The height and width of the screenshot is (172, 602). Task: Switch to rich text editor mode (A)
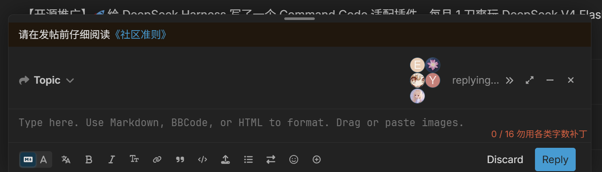43,160
